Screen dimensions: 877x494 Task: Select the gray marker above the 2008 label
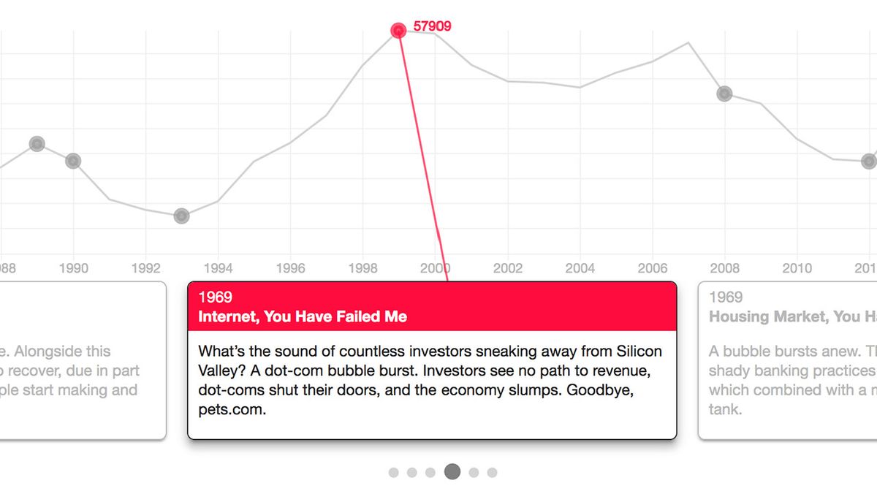724,94
